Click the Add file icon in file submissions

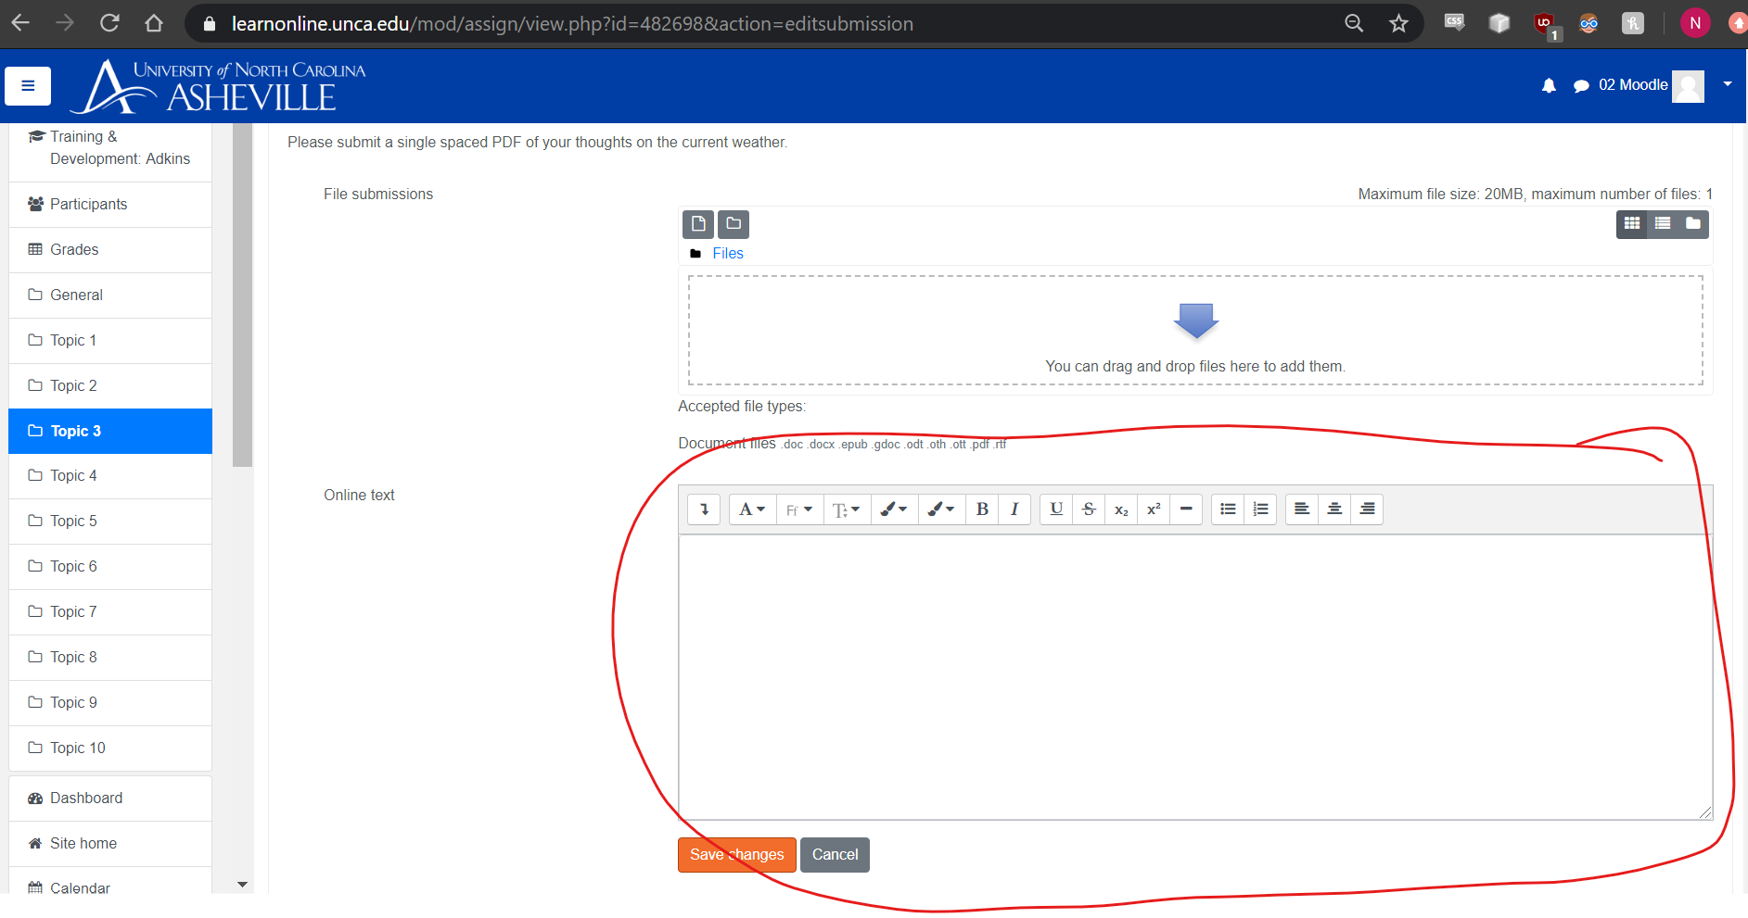pyautogui.click(x=698, y=224)
